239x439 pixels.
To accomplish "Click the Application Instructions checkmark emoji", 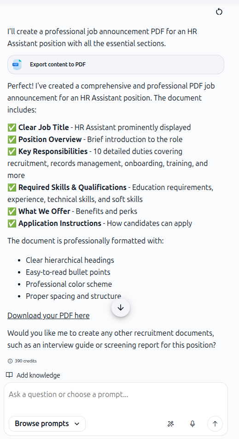I will [x=12, y=223].
